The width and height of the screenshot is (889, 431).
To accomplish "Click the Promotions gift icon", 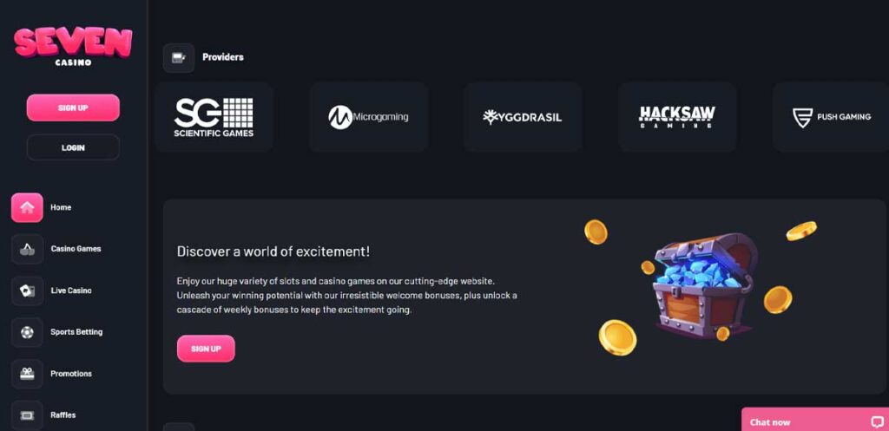I will [x=27, y=374].
